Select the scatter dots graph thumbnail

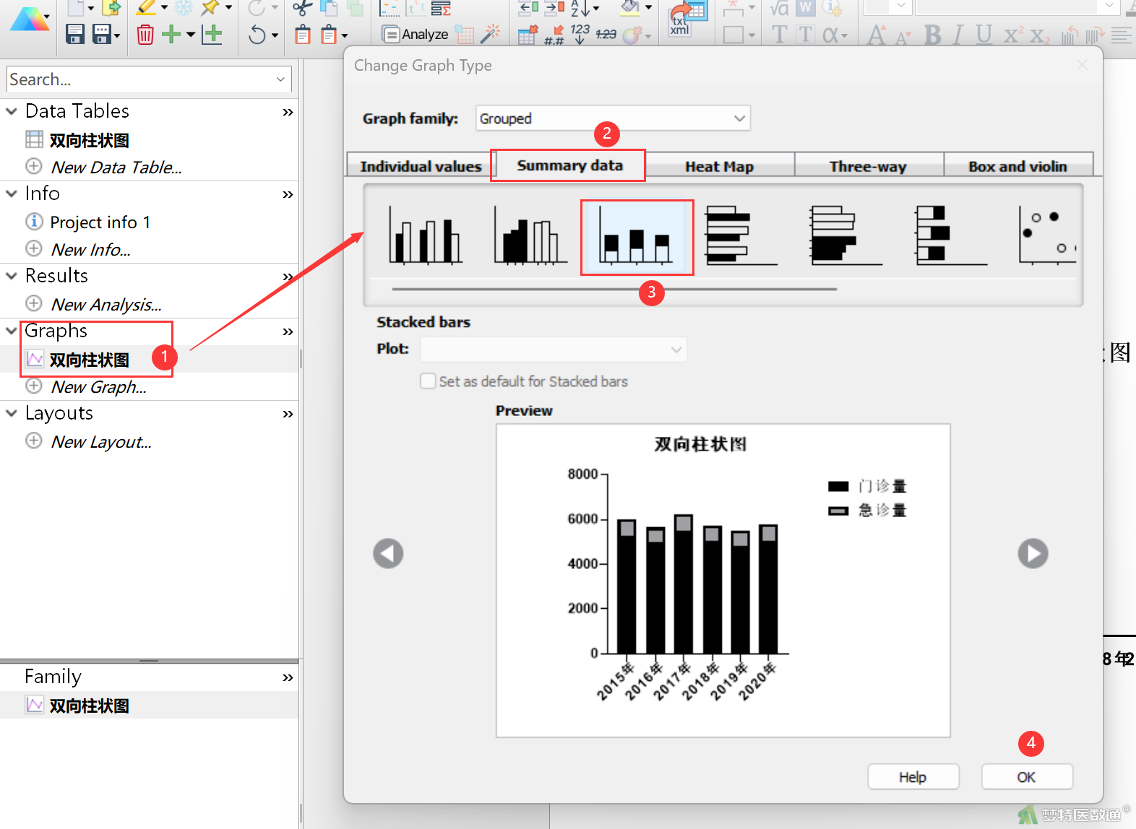[x=1048, y=235]
